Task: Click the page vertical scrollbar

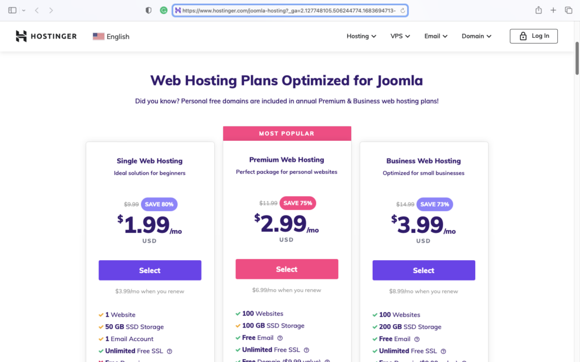Action: click(577, 58)
